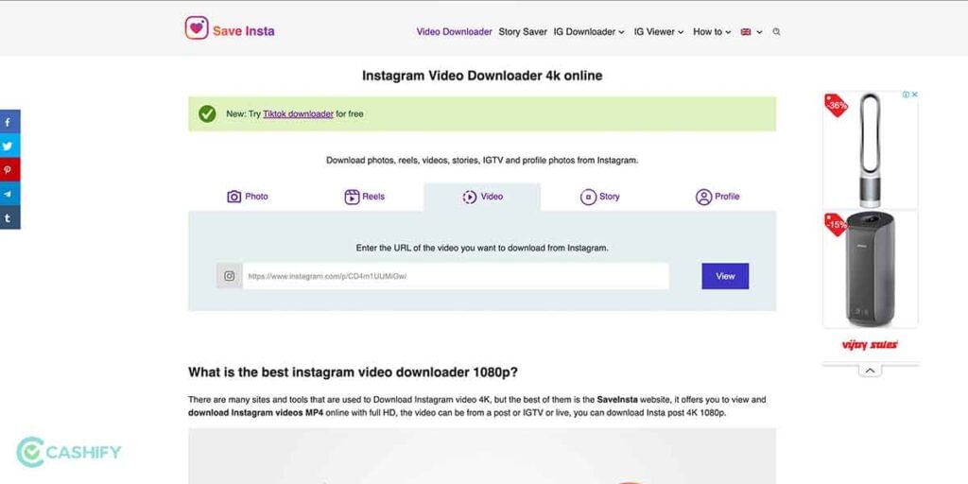This screenshot has height=484, width=968.
Task: Select the Video tab
Action: click(482, 197)
